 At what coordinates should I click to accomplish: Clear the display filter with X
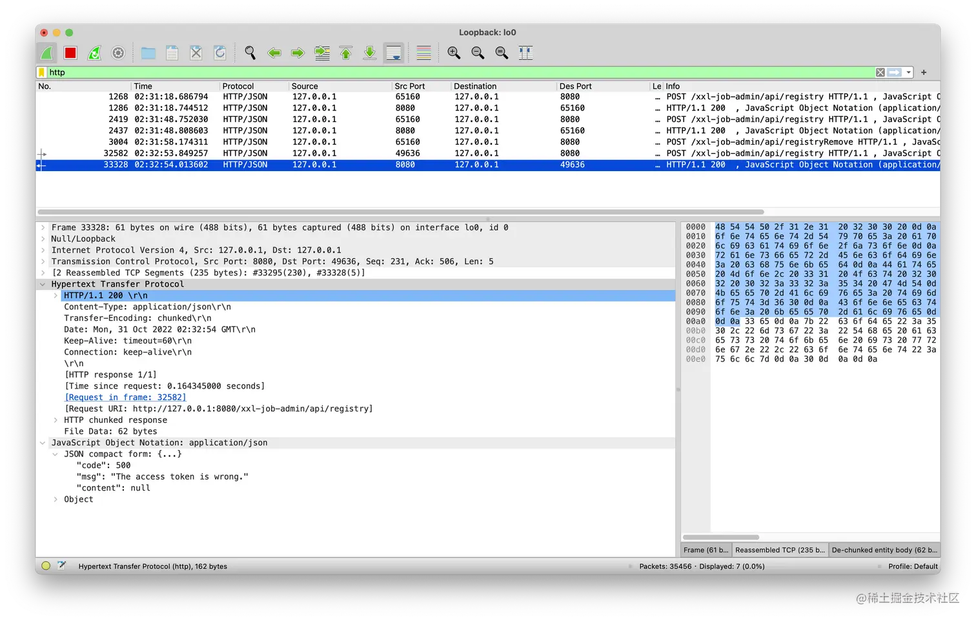[x=880, y=72]
